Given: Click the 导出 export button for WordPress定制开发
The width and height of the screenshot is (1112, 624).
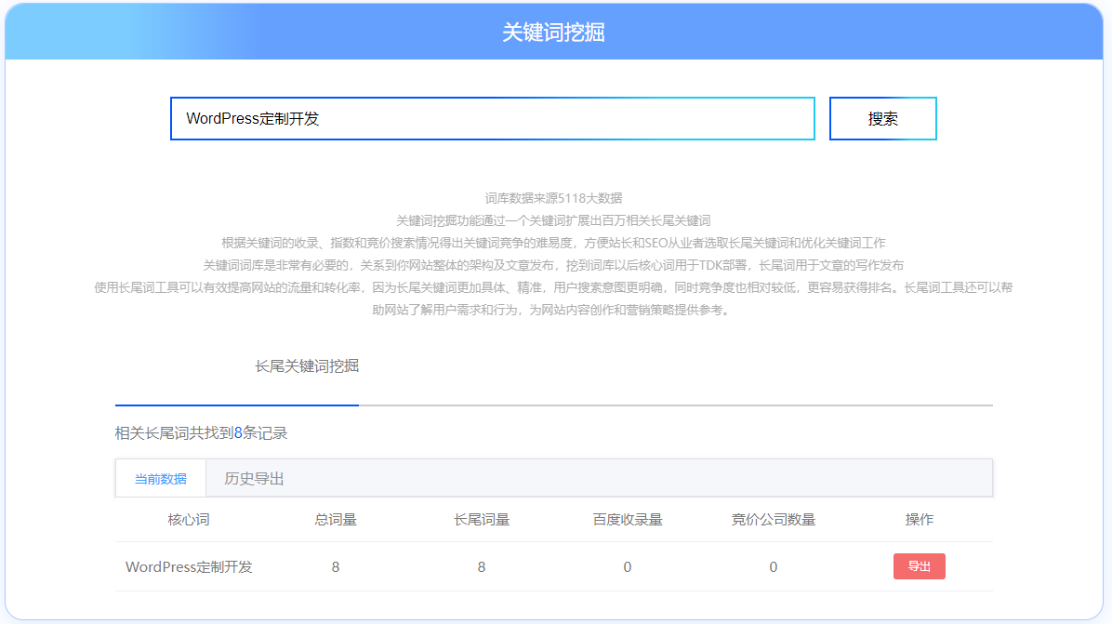Looking at the screenshot, I should tap(919, 565).
